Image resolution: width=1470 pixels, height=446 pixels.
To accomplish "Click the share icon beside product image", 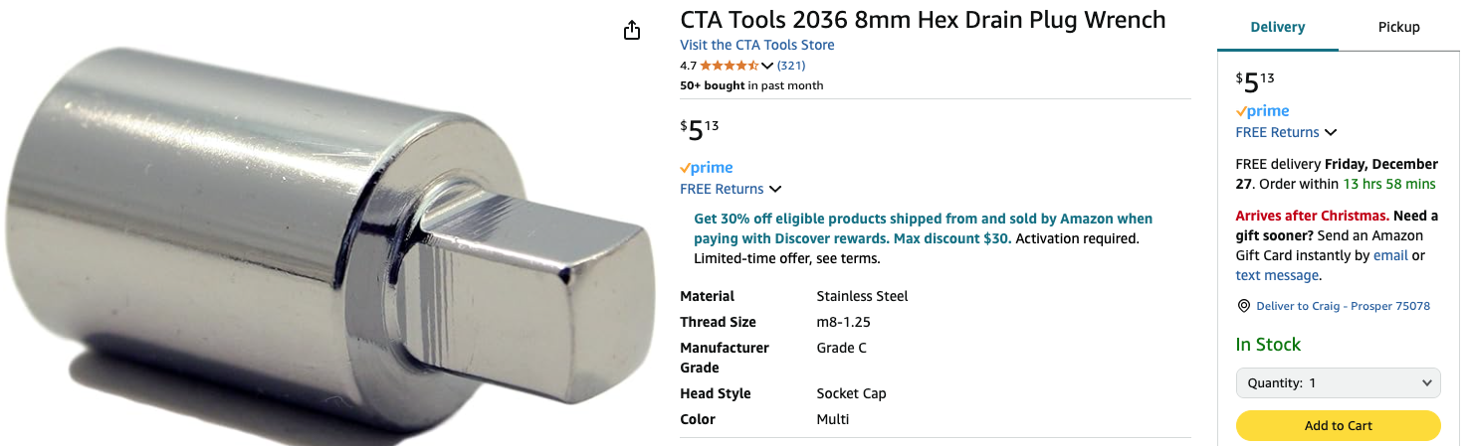I will [632, 31].
